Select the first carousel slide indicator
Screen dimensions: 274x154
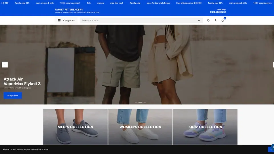136,102
